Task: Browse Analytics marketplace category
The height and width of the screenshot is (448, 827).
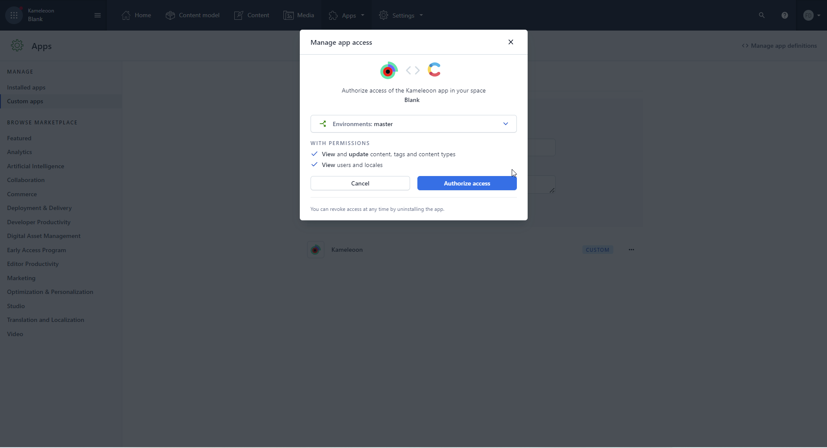Action: 19,152
